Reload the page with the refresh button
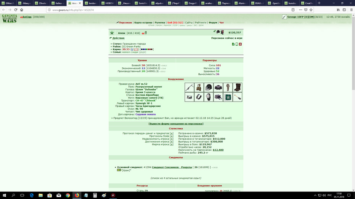Screen dimensions: 355x199 [x=16, y=10]
